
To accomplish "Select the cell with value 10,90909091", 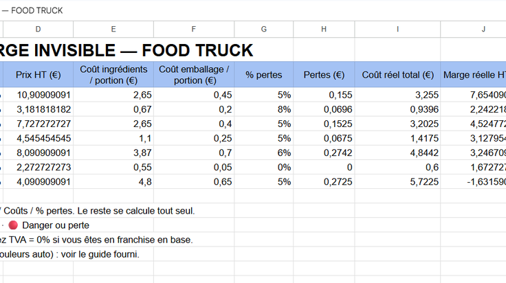I will (38, 95).
